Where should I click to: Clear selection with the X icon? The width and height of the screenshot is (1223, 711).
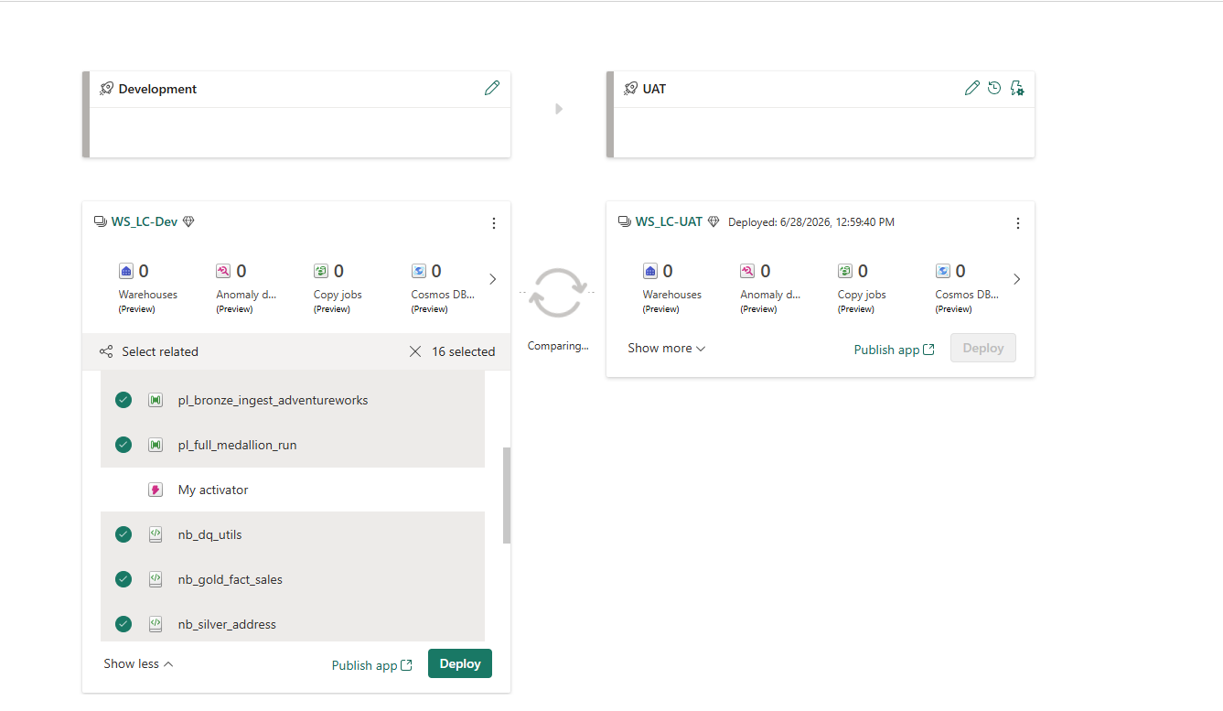(x=415, y=351)
